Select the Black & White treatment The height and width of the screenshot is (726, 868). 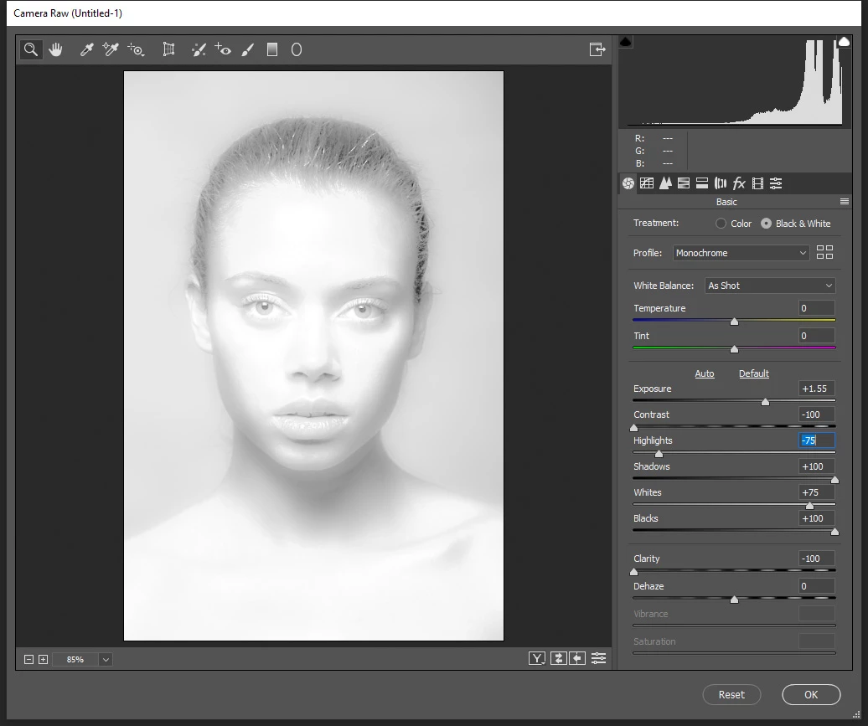pos(766,224)
